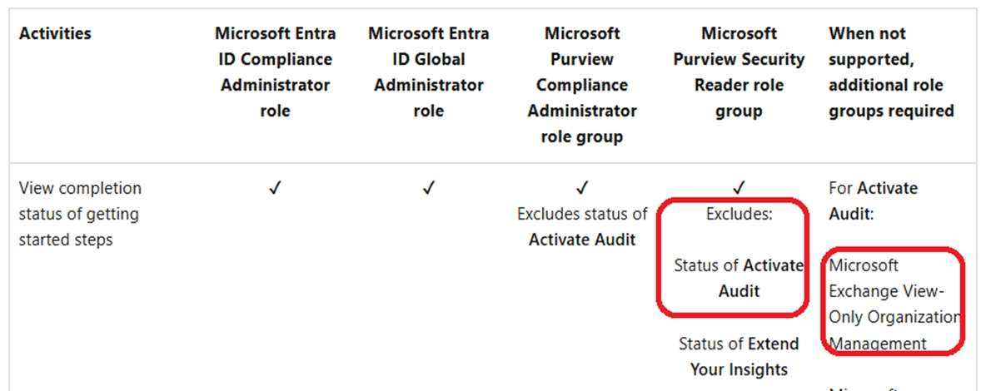986x391 pixels.
Task: Click checkmark under Purview Security Reader role group
Action: (739, 189)
